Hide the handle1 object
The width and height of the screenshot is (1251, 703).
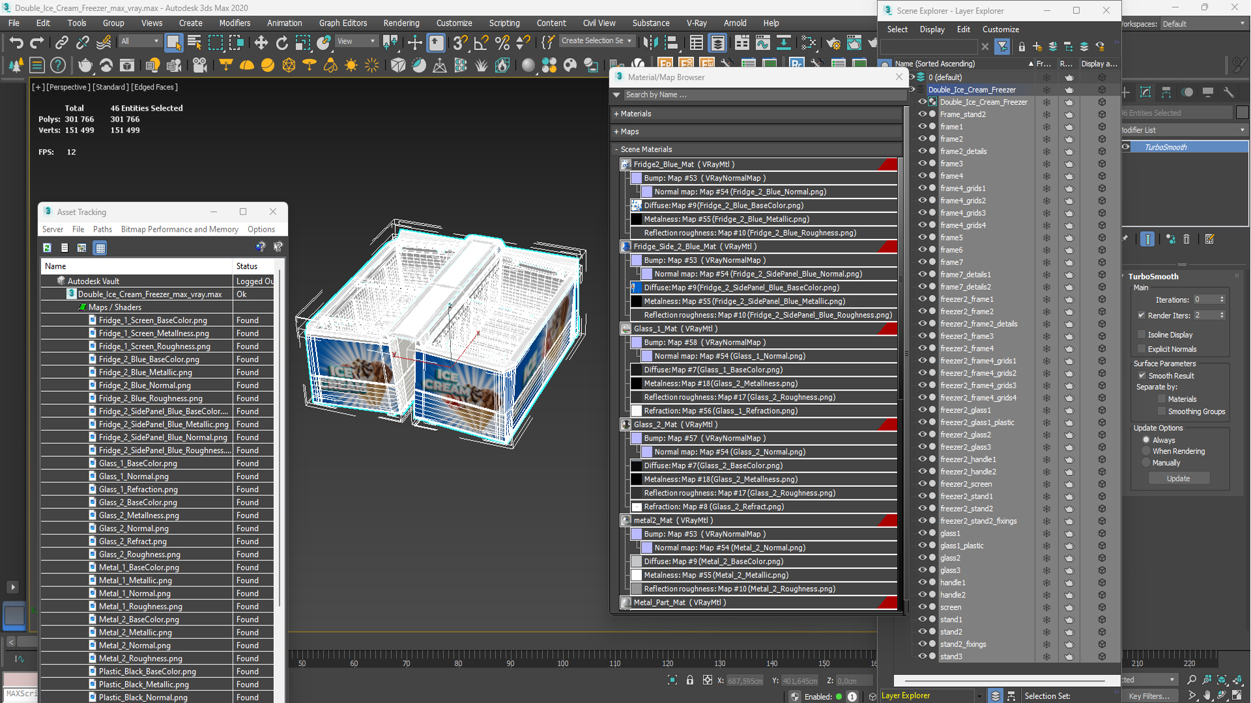(922, 583)
